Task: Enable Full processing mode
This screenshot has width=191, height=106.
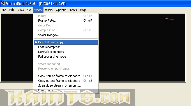Action: pyautogui.click(x=66, y=57)
